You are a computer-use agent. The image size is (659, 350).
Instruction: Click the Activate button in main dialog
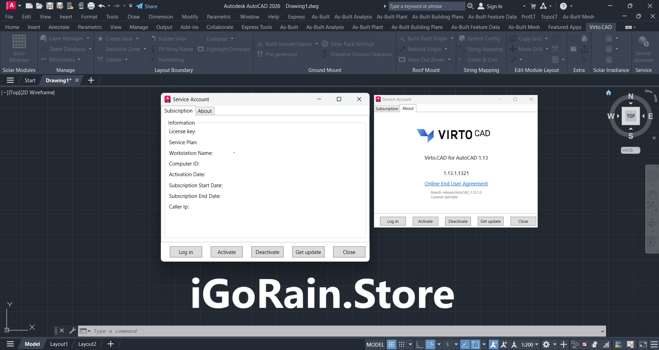pyautogui.click(x=227, y=252)
